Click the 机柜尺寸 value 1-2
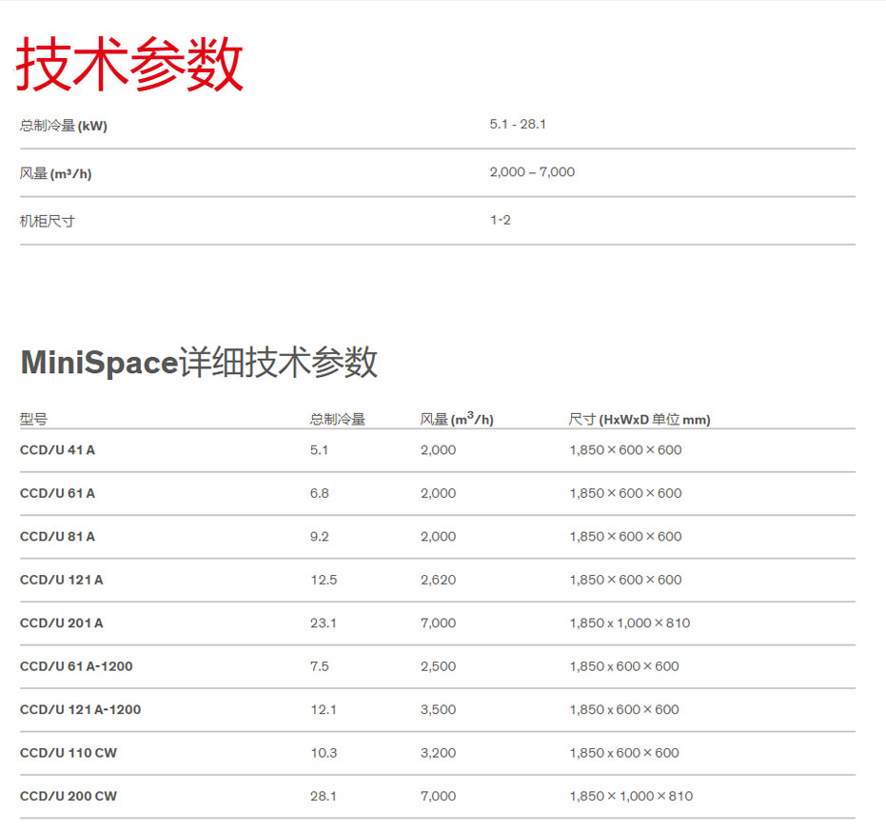The width and height of the screenshot is (886, 831). point(500,220)
